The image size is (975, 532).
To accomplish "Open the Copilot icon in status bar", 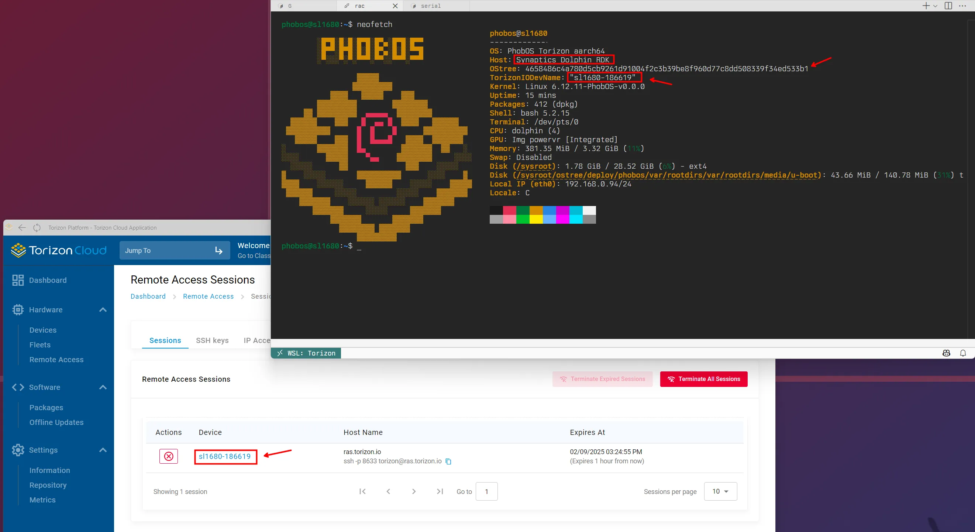I will click(x=946, y=353).
